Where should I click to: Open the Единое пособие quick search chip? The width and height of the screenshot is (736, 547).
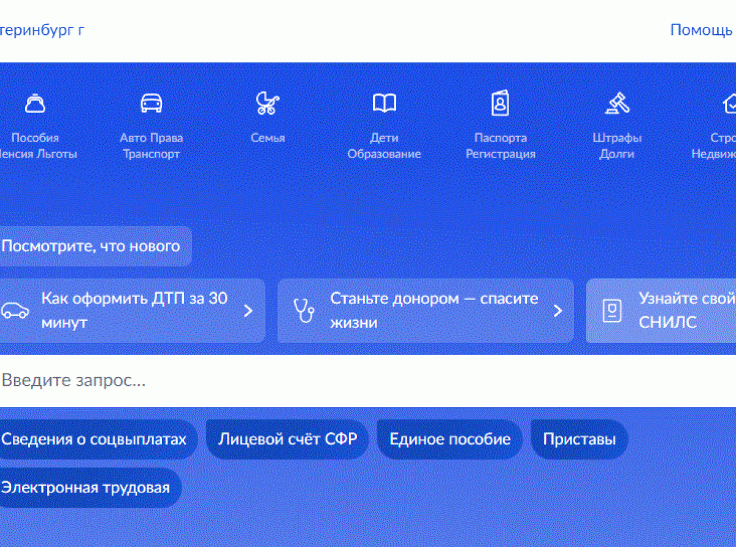[x=450, y=439]
